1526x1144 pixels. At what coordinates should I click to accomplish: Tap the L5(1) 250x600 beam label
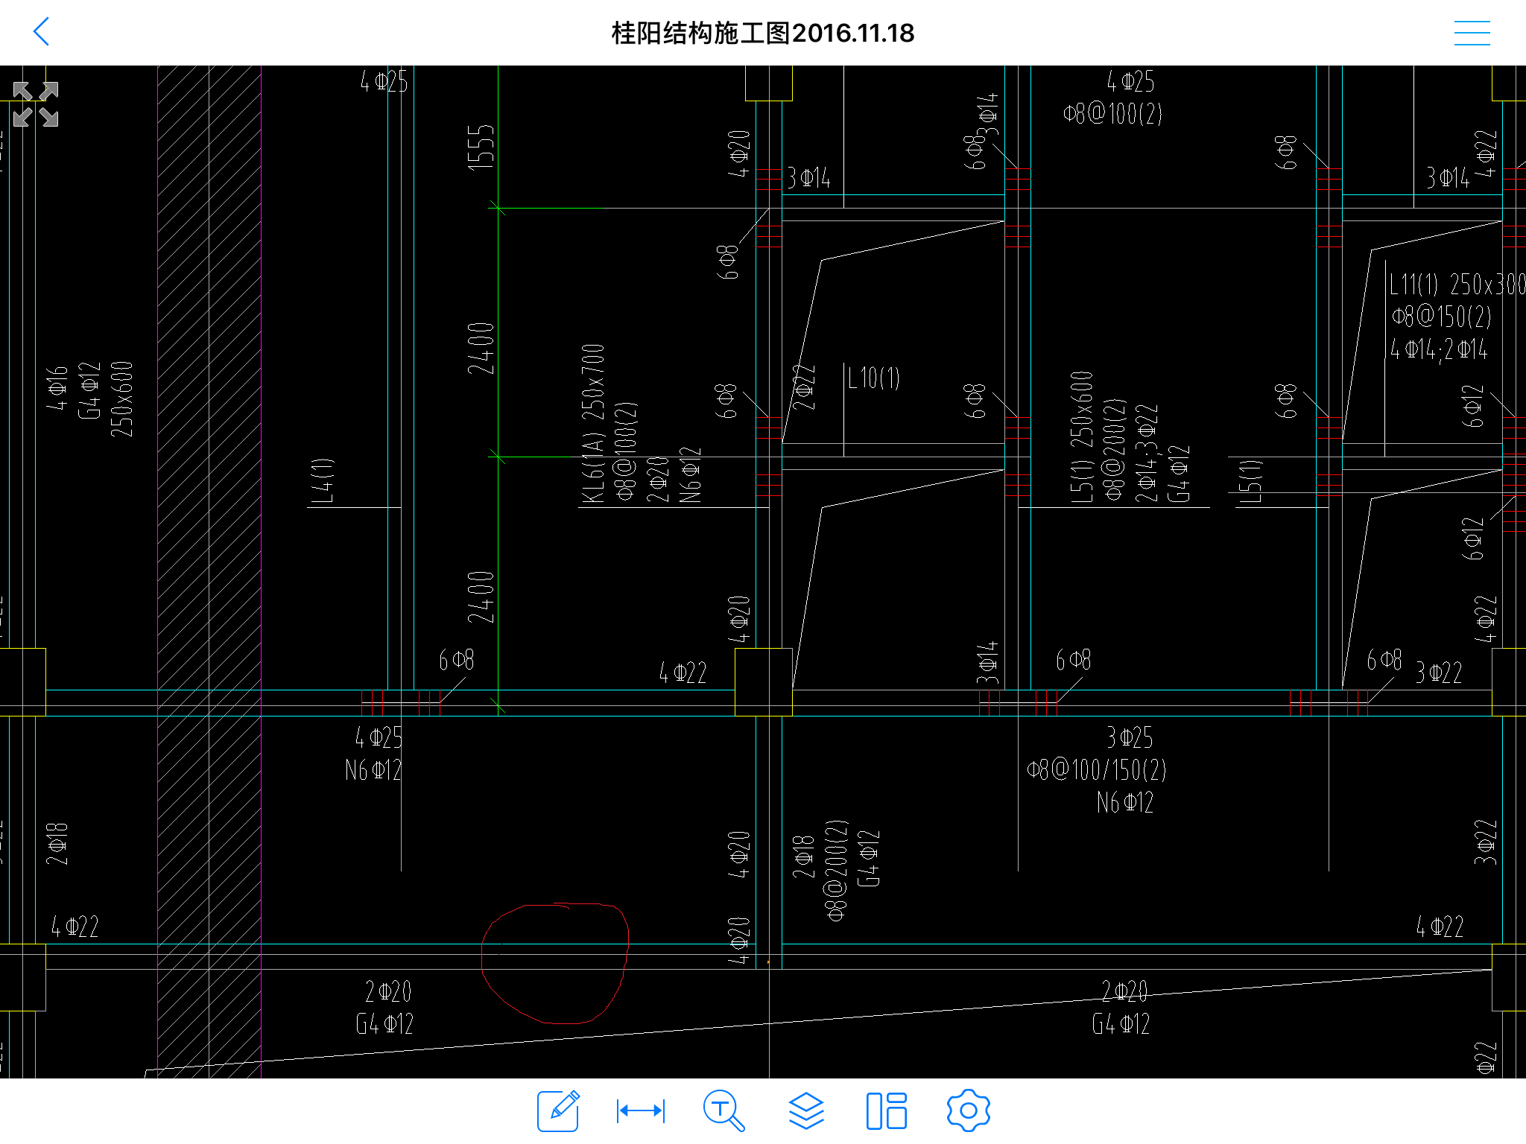1082,437
